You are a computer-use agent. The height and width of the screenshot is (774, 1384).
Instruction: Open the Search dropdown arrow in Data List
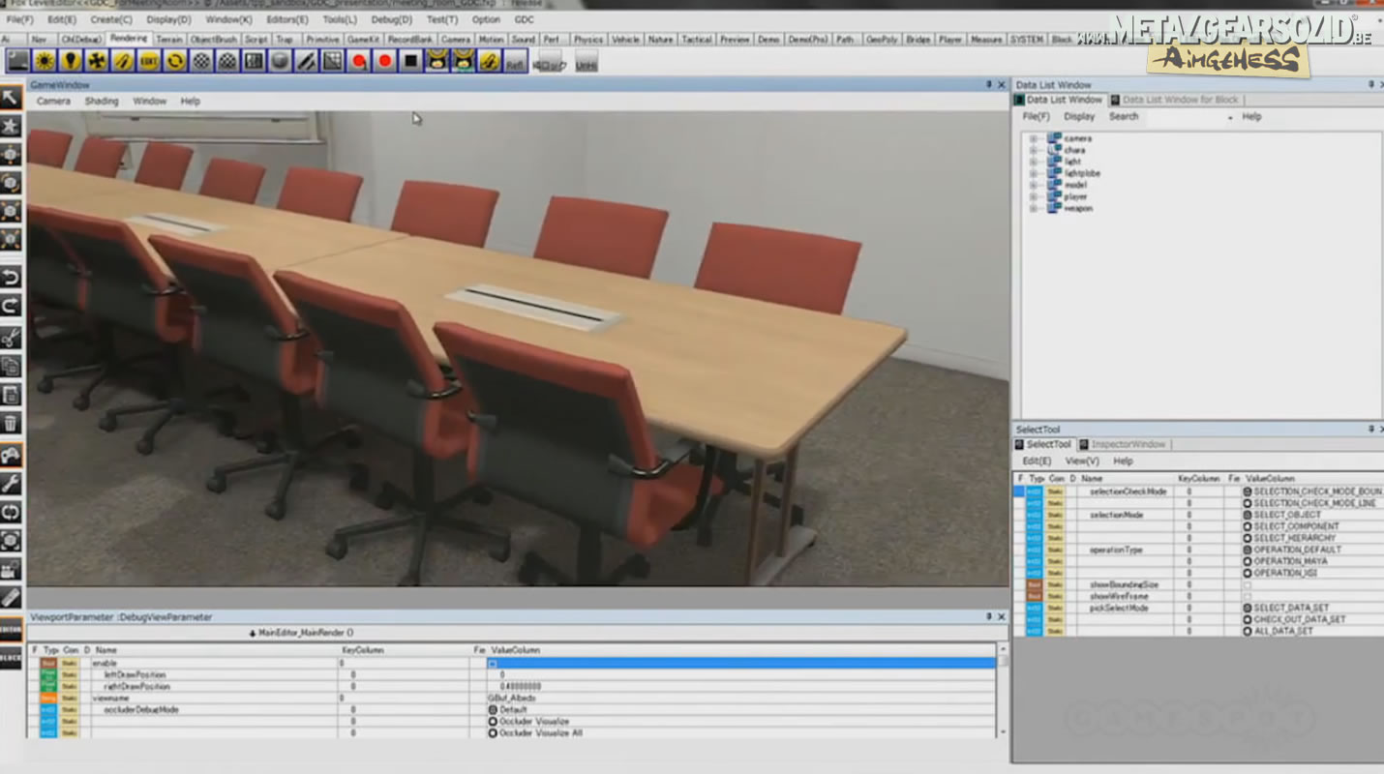pos(1230,117)
